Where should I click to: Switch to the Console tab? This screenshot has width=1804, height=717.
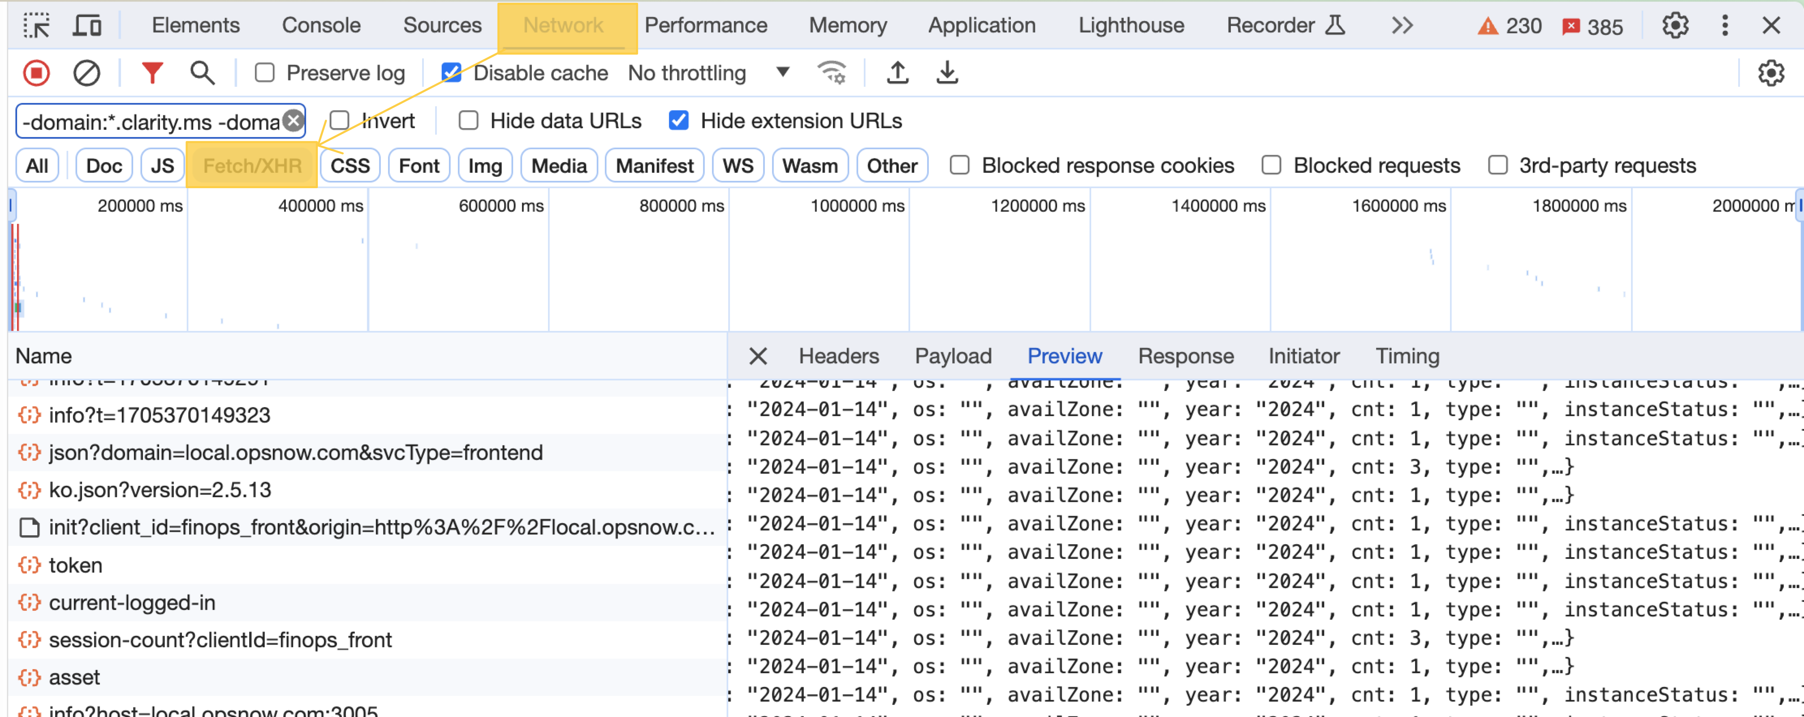321,26
